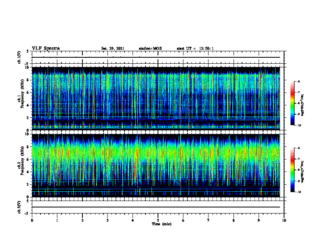Click the "8" kHz tick on ch.2 frequency axis
This screenshot has width=320, height=247.
tap(28, 147)
